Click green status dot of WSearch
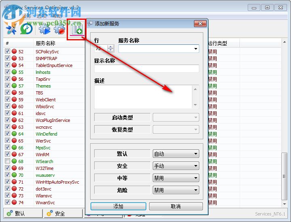Viewport: 291px width, 222px height. (14, 161)
